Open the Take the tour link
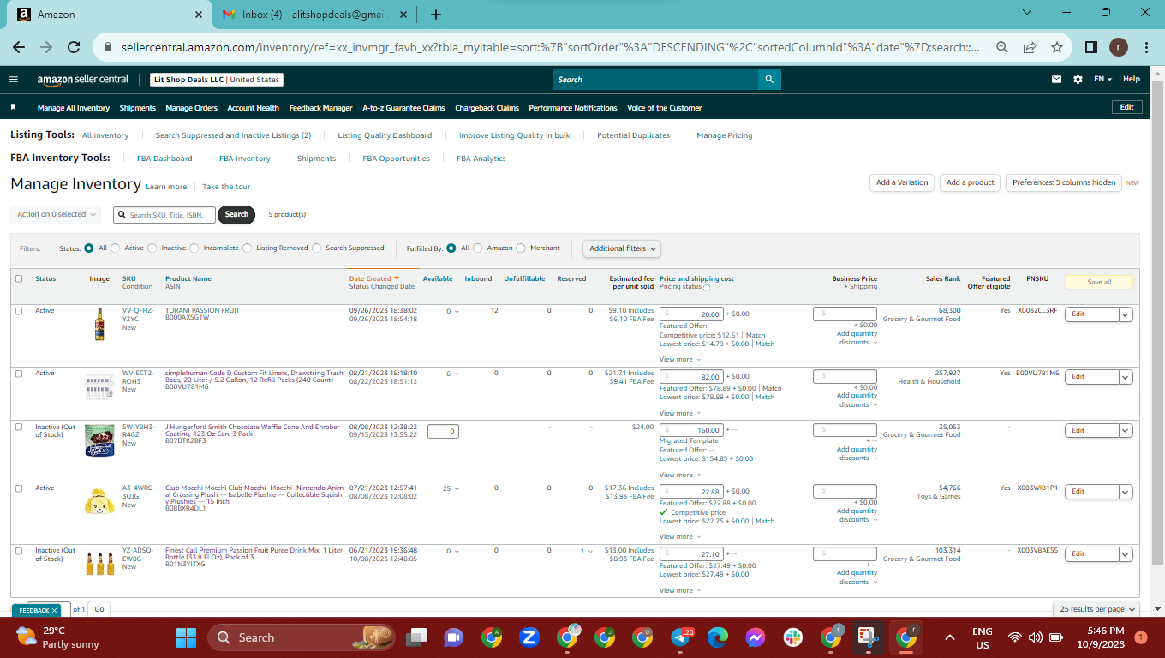 coord(227,187)
